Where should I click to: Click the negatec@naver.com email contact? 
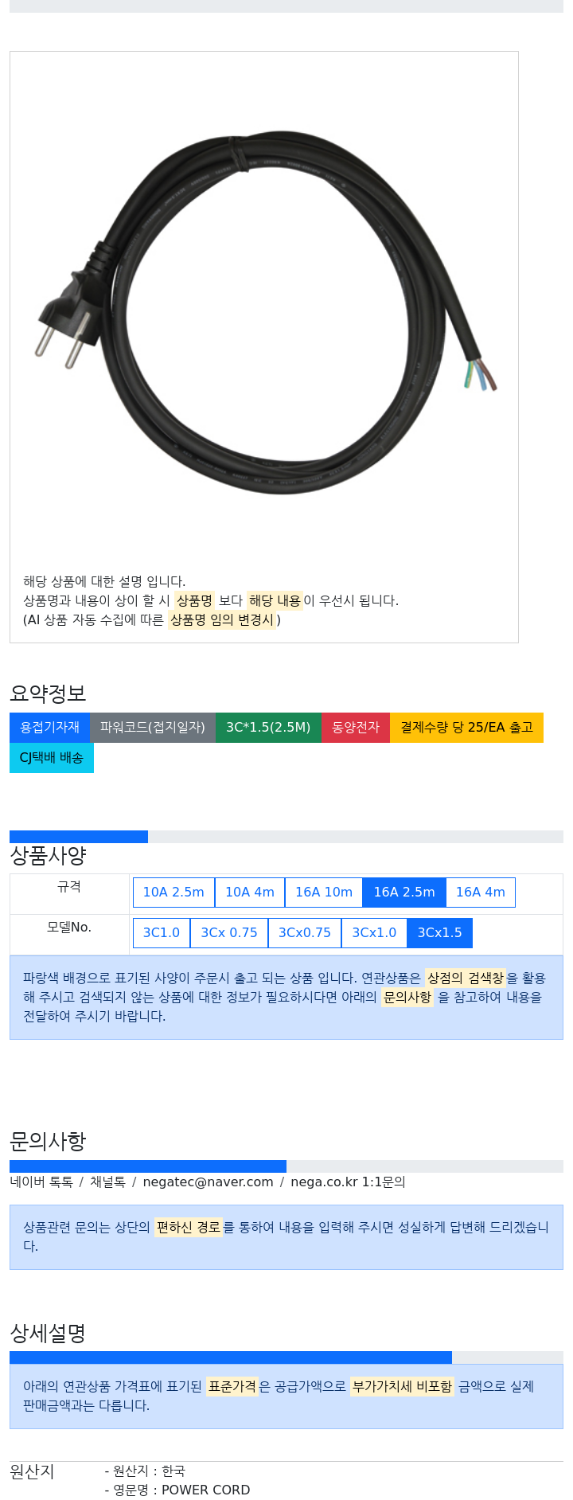coord(208,1182)
